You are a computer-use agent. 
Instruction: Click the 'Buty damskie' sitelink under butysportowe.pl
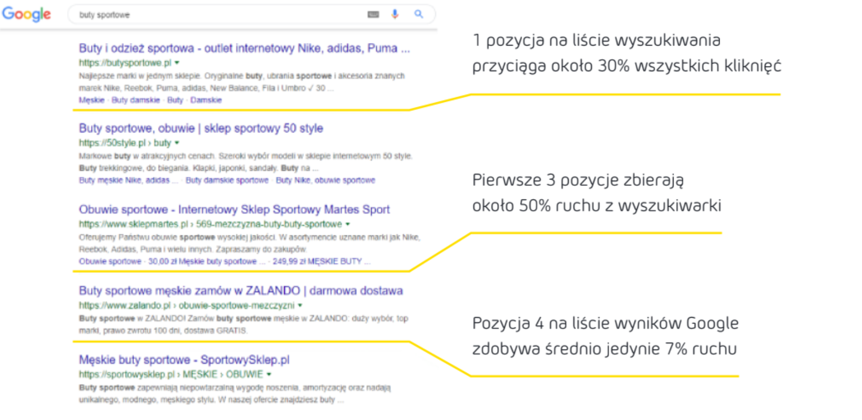click(x=136, y=100)
